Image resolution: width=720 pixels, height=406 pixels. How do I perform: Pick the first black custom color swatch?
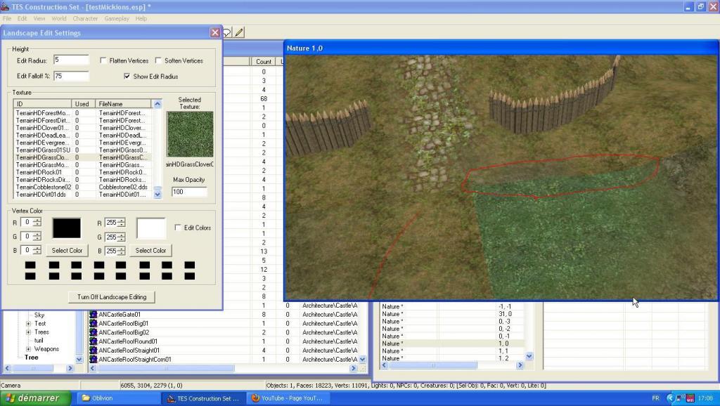pyautogui.click(x=30, y=265)
